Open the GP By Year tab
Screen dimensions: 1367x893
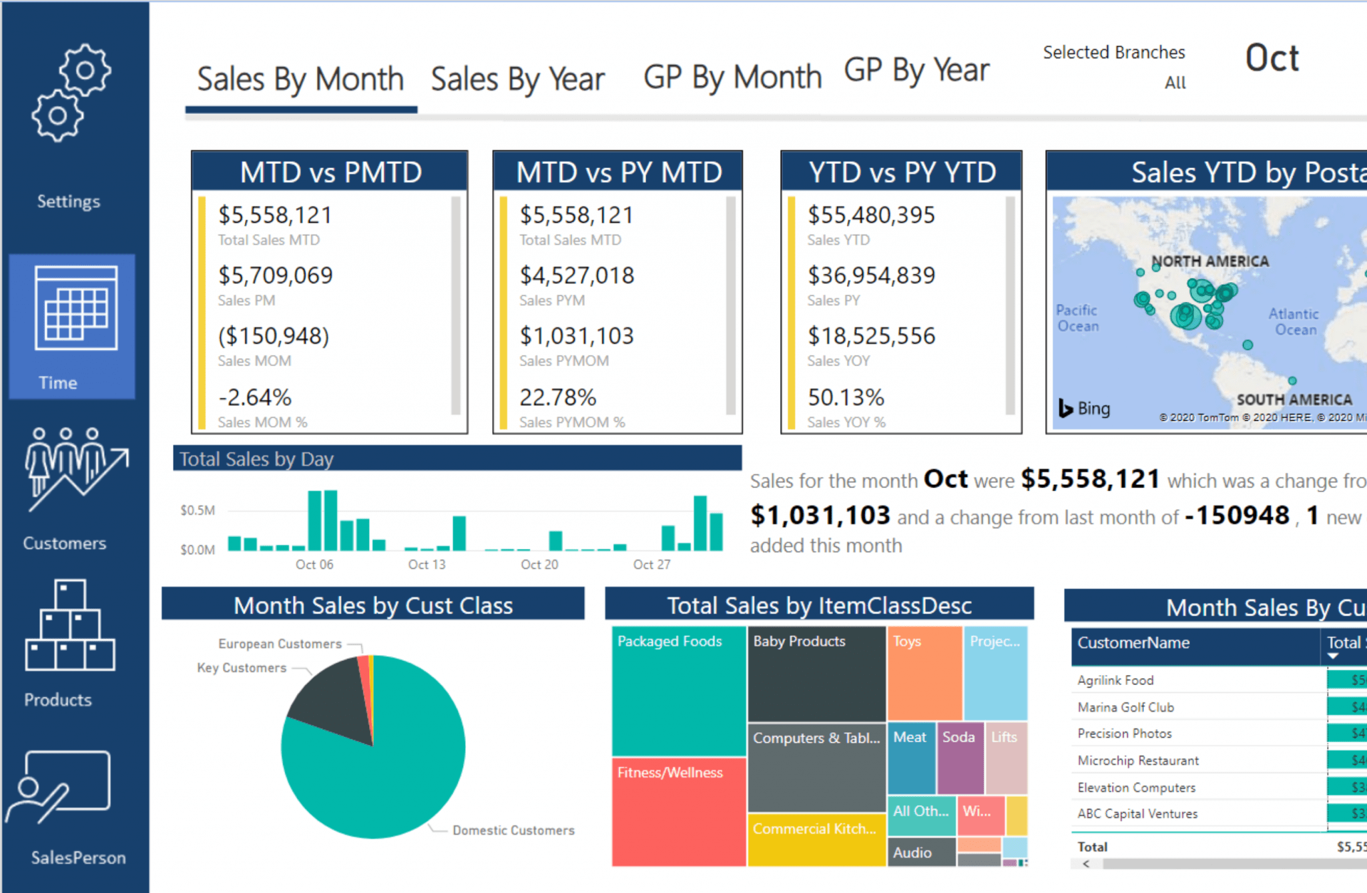coord(916,71)
